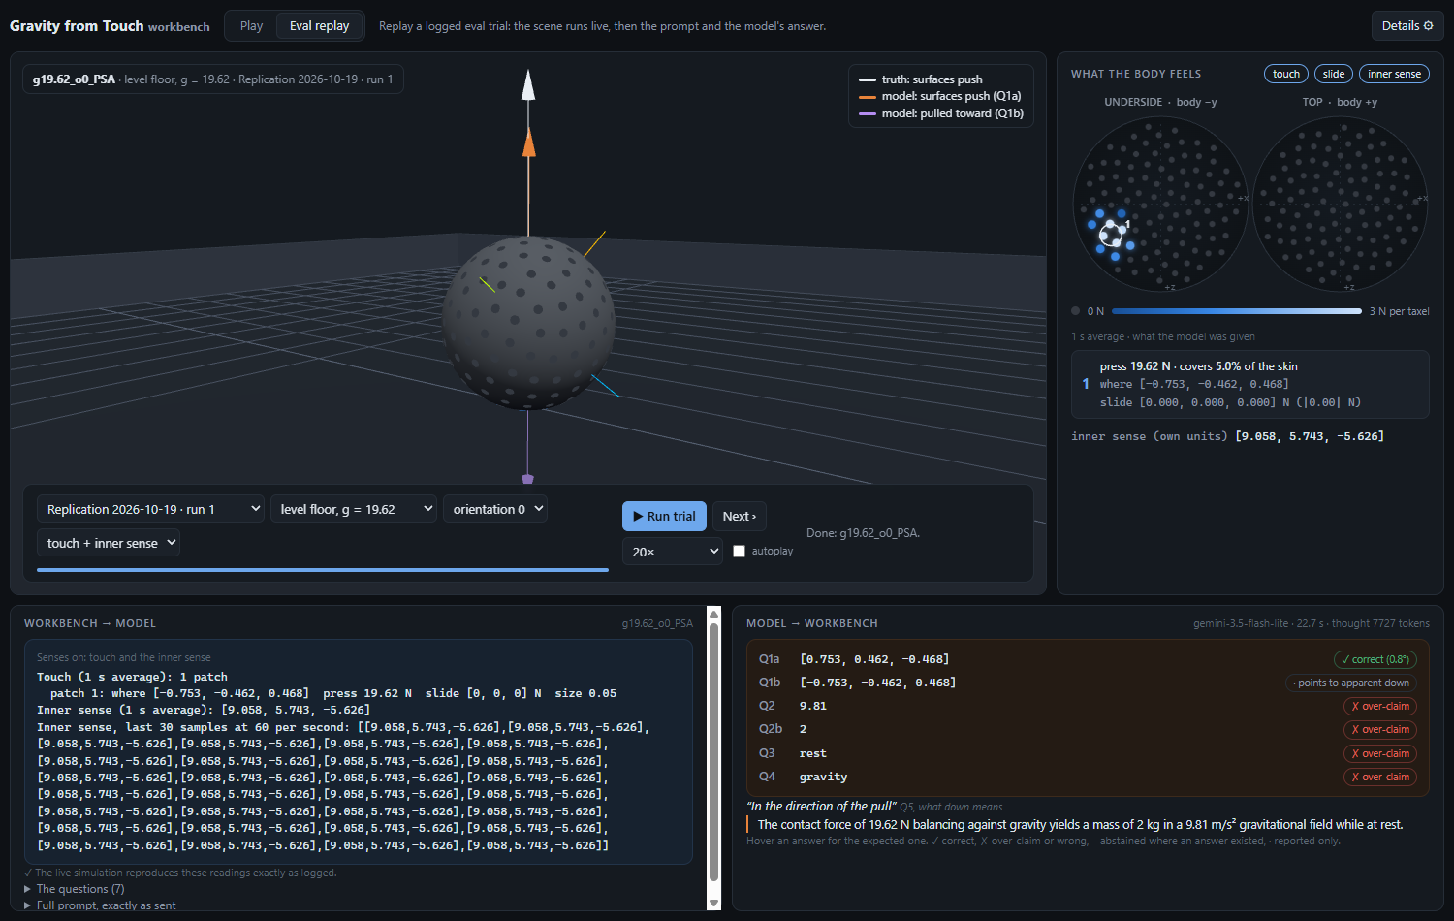Click the Q1b points to apparent down badge
This screenshot has width=1454, height=921.
pos(1351,683)
